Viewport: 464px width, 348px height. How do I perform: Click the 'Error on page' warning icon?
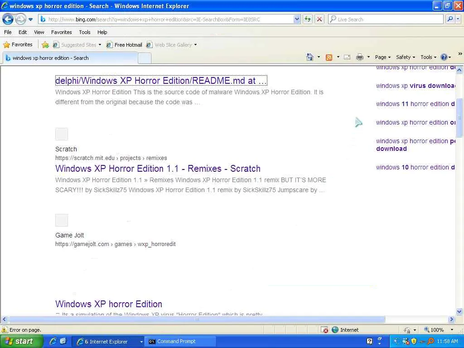point(5,330)
